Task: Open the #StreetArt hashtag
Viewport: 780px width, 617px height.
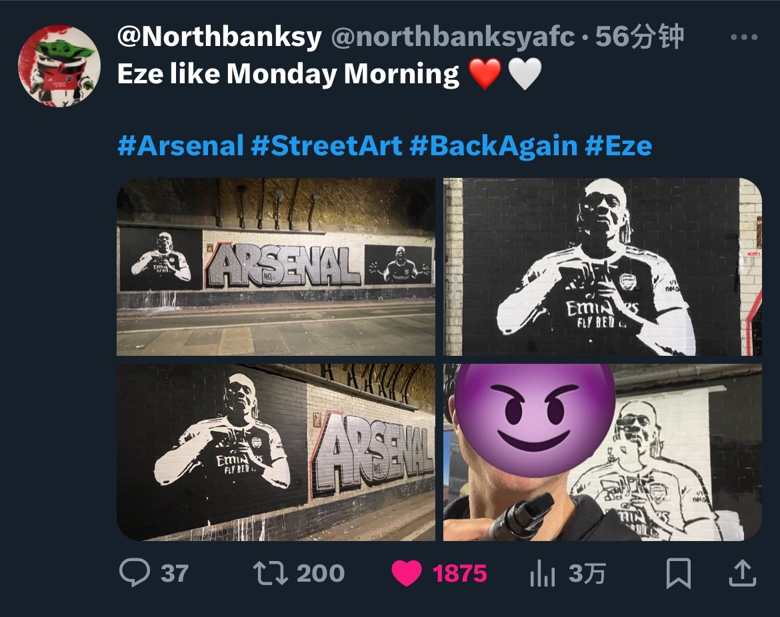Action: tap(327, 146)
